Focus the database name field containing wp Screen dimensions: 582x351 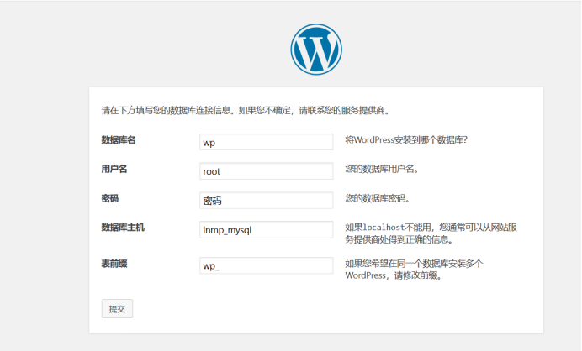tap(266, 142)
